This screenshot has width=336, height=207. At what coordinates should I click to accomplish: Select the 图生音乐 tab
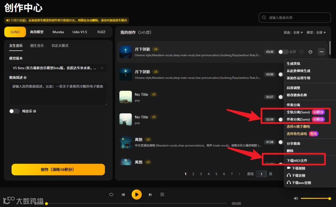point(37,46)
